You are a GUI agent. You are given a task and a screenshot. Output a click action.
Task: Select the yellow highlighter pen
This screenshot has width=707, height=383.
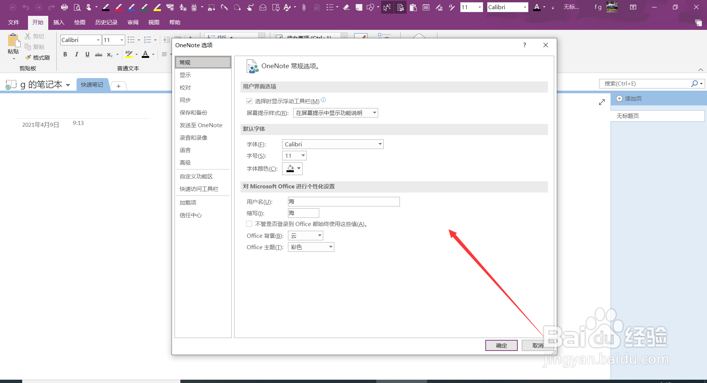click(x=157, y=7)
